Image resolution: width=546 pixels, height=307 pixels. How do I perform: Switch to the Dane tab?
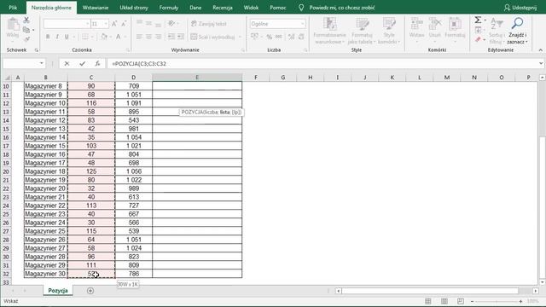pyautogui.click(x=195, y=8)
